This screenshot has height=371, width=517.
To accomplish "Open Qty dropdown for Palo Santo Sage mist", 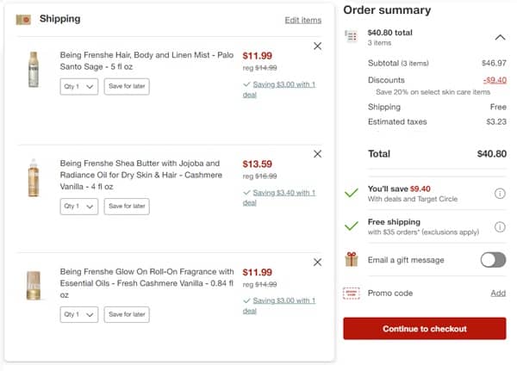I will pyautogui.click(x=79, y=86).
